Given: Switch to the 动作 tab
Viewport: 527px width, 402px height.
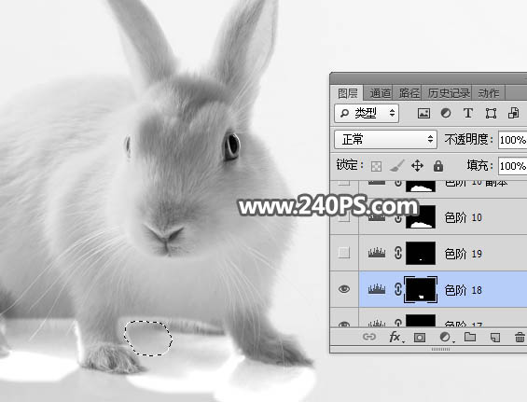Looking at the screenshot, I should pos(489,93).
